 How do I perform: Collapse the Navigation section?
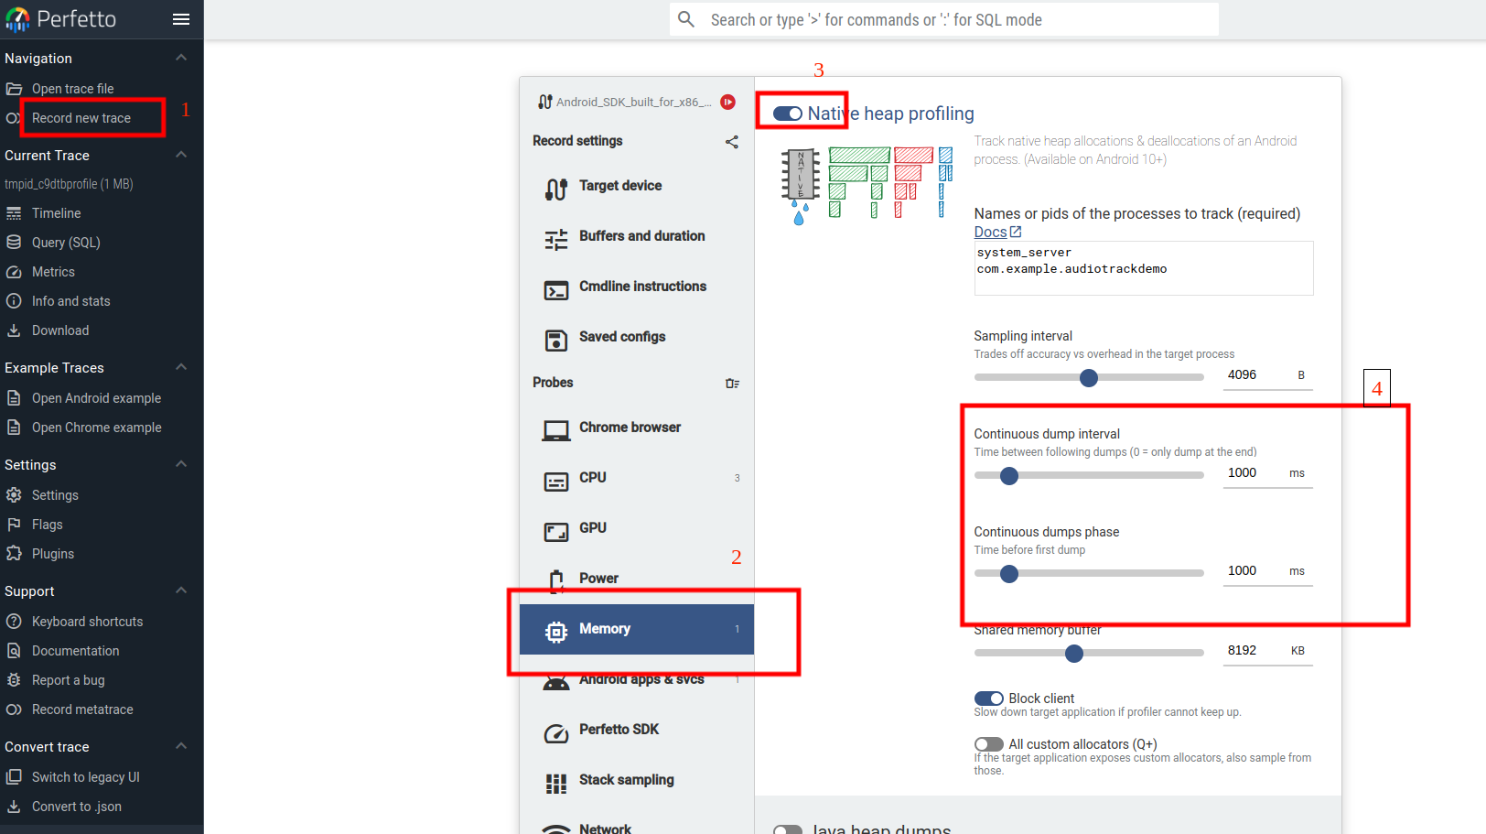(181, 58)
